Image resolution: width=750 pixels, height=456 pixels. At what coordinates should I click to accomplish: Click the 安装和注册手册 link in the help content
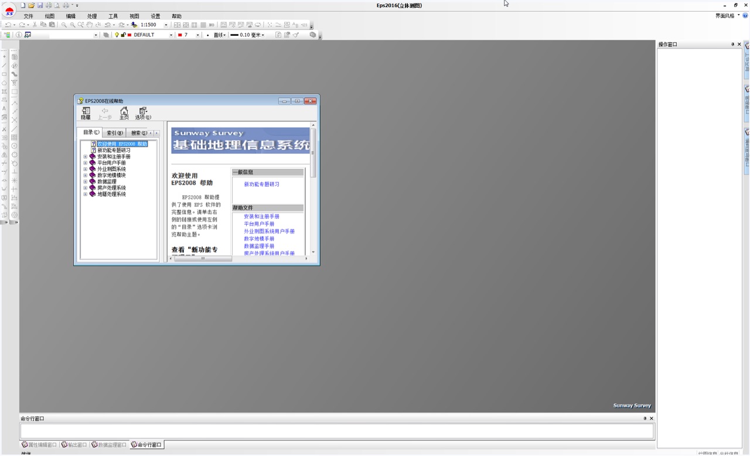click(x=261, y=217)
